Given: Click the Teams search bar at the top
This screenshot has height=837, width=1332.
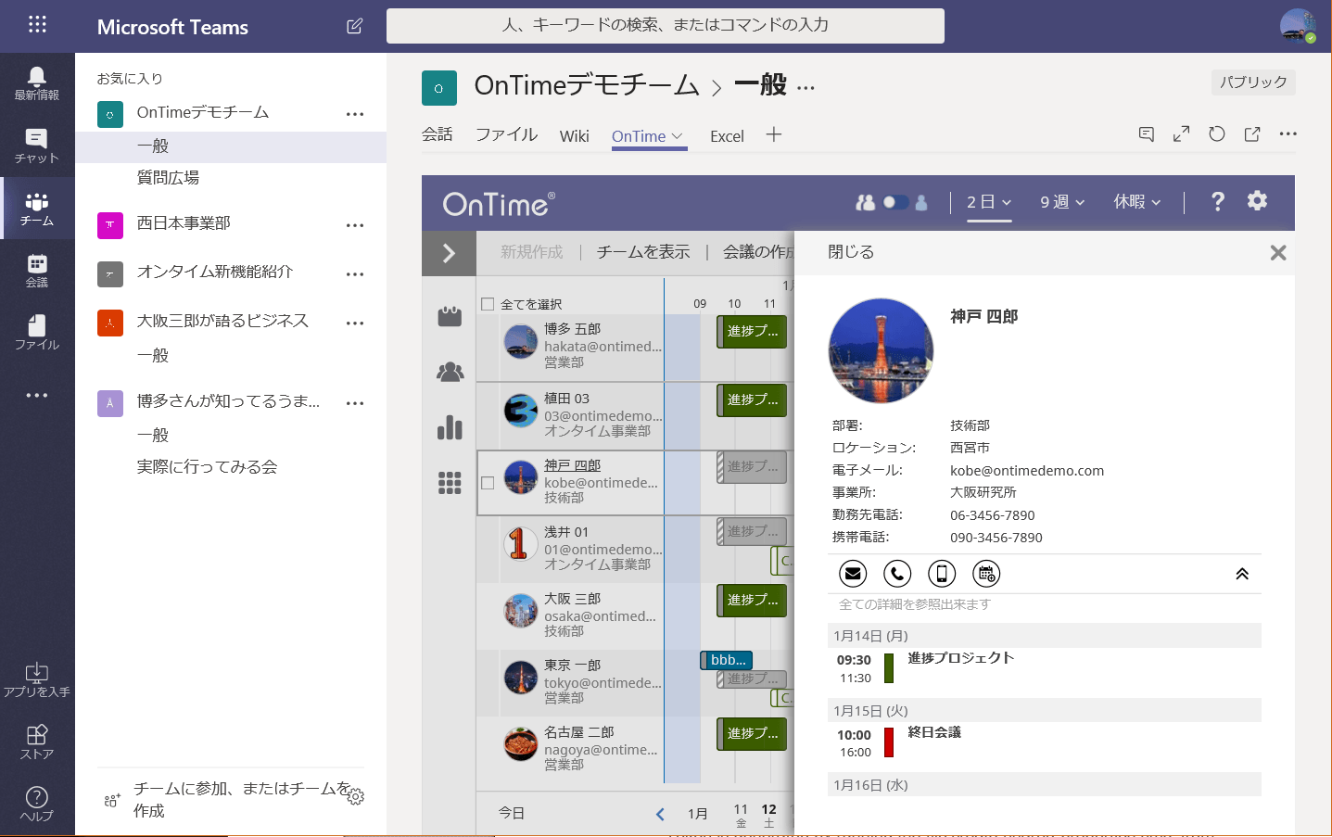Looking at the screenshot, I should [665, 25].
